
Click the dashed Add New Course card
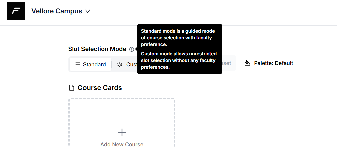pyautogui.click(x=122, y=123)
